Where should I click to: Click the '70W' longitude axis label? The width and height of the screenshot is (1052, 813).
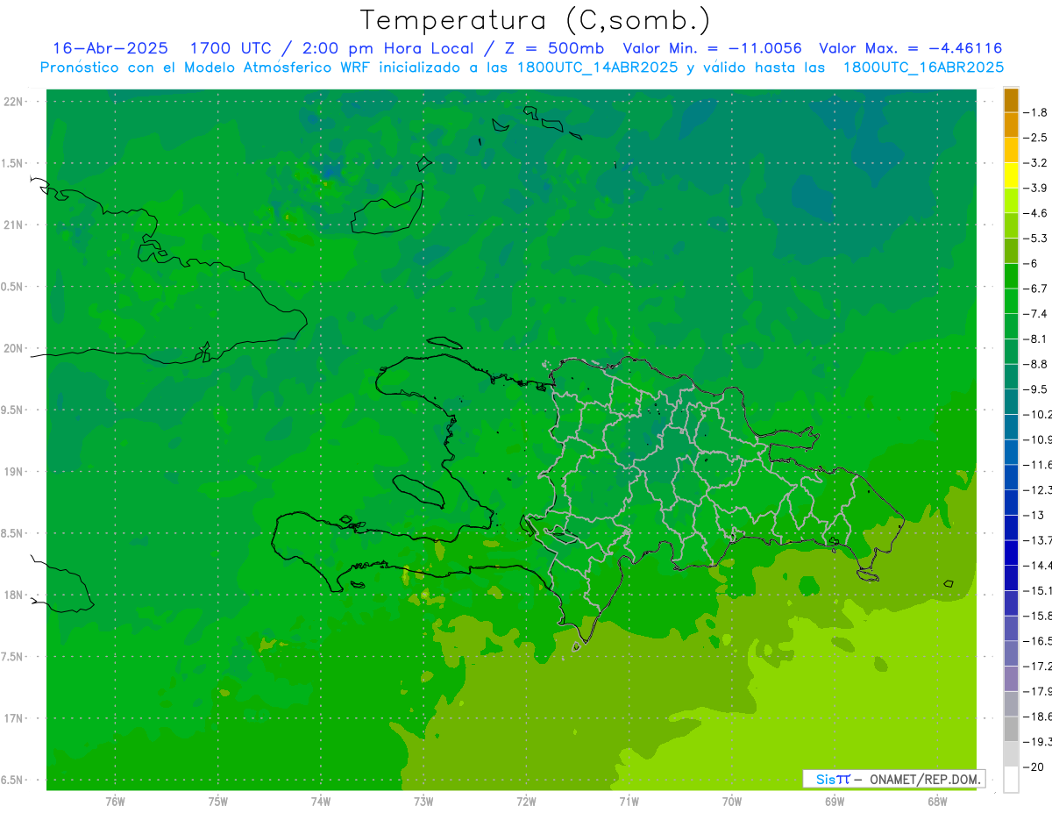[x=732, y=802]
